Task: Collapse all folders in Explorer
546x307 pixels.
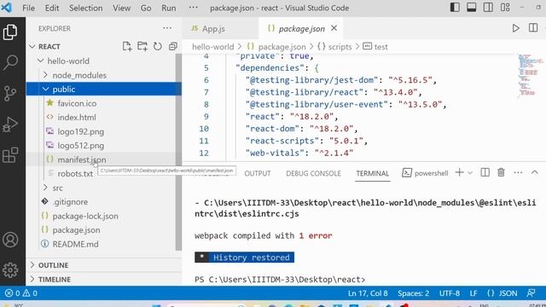Action: (x=173, y=46)
